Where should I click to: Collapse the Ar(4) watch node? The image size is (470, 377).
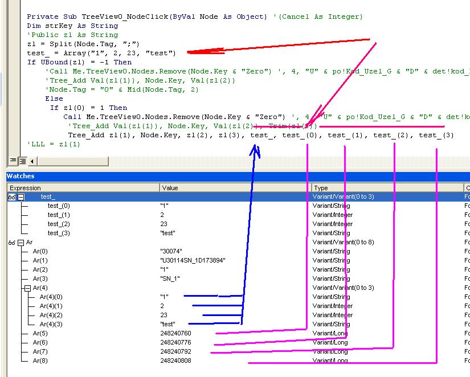pos(27,288)
